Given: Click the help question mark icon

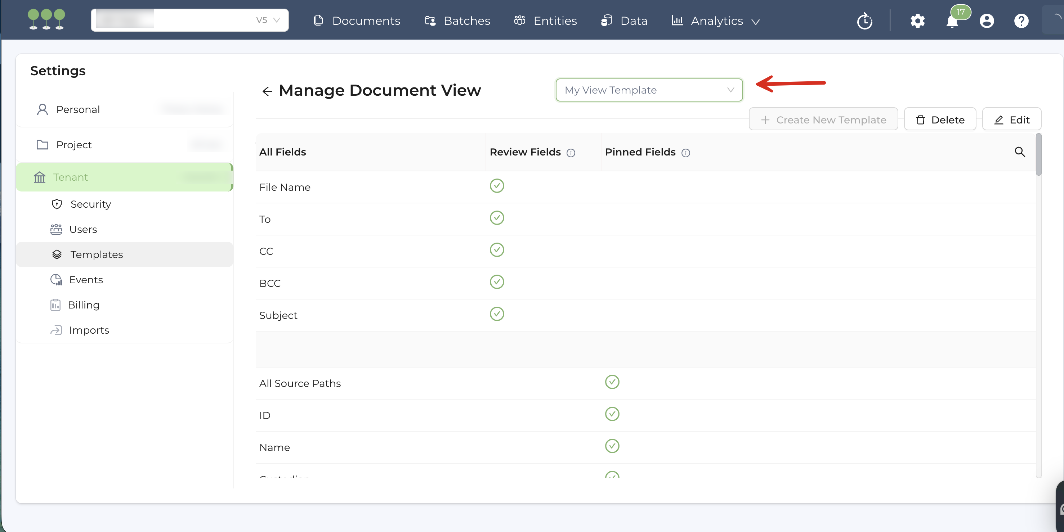Looking at the screenshot, I should [x=1021, y=21].
